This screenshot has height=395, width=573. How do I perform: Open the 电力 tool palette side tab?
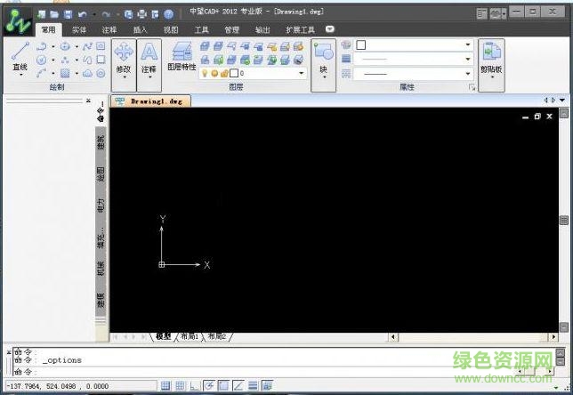(101, 206)
